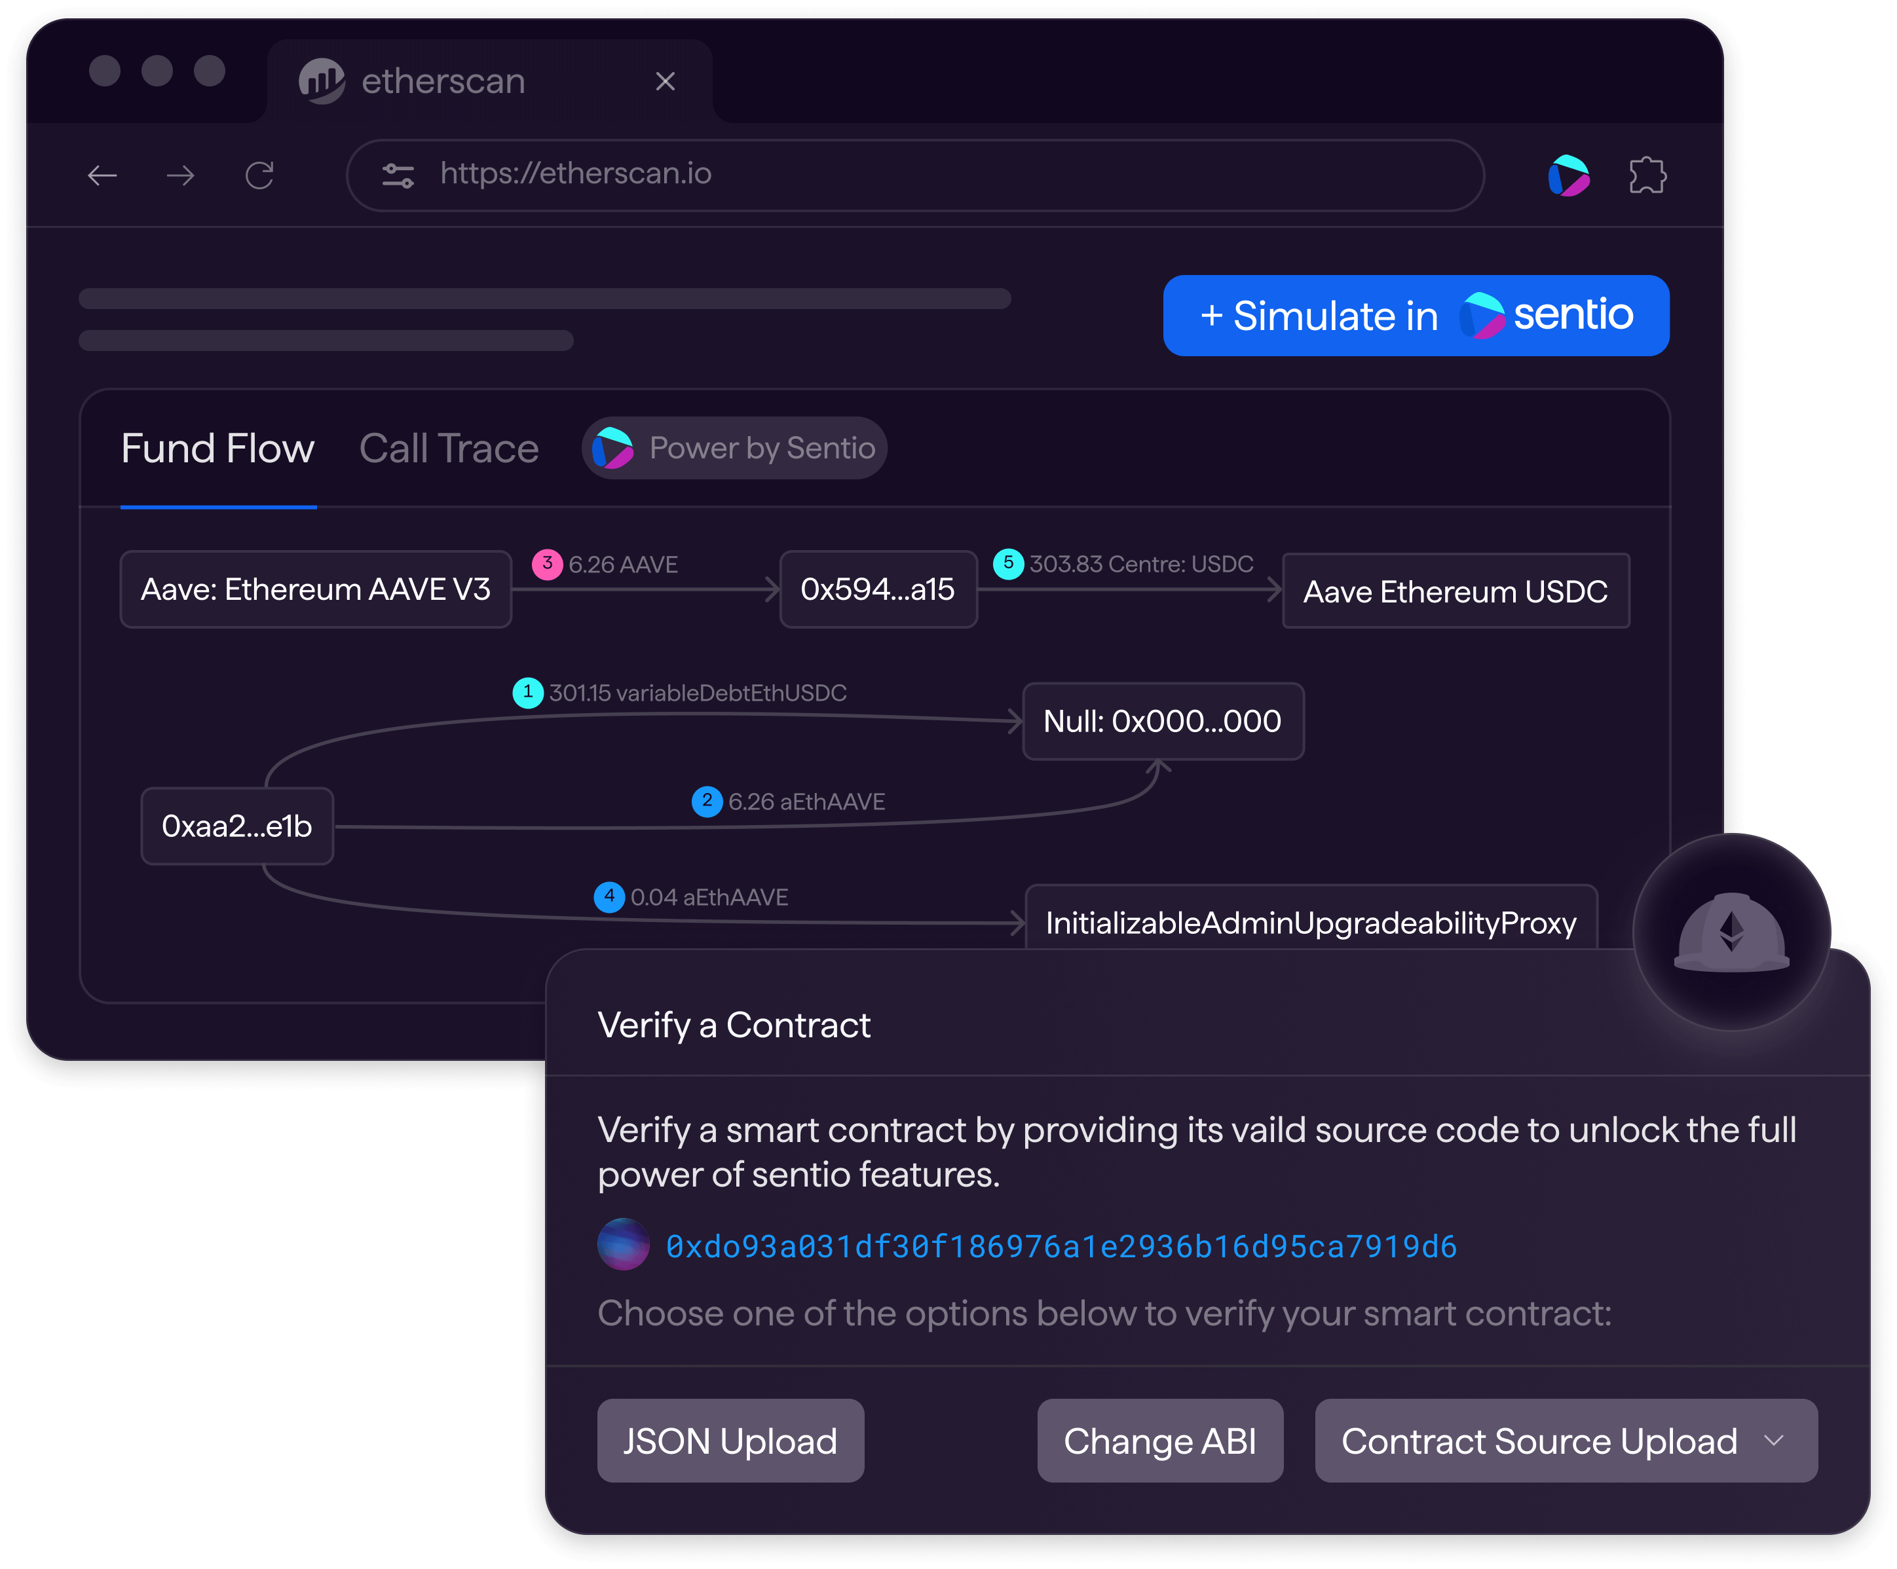This screenshot has width=1897, height=1569.
Task: Click the browser back arrow
Action: (102, 175)
